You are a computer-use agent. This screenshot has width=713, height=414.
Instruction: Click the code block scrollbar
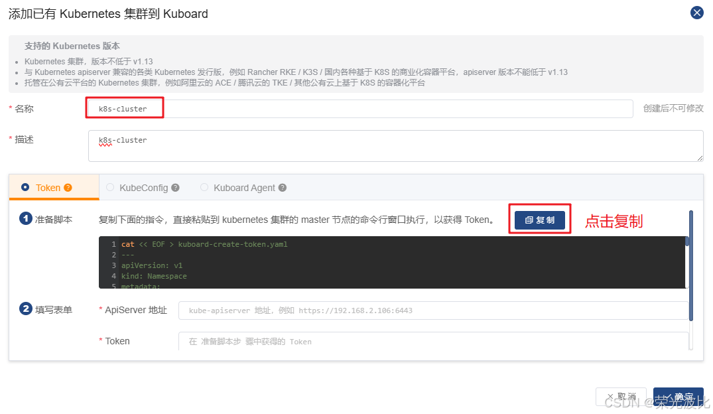point(686,241)
